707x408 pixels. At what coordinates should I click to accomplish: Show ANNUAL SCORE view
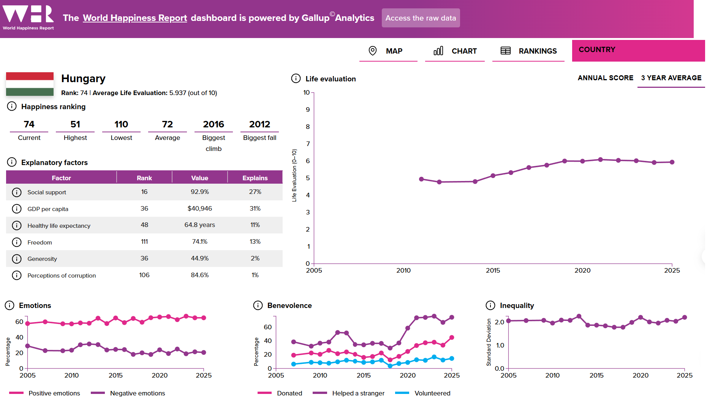pos(606,78)
